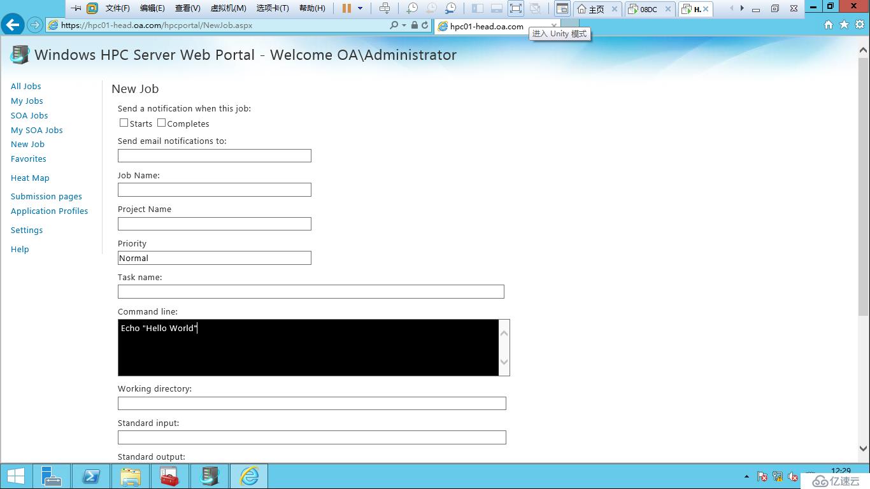The width and height of the screenshot is (870, 489).
Task: Open the address bar search dropdown arrow
Action: pos(404,25)
